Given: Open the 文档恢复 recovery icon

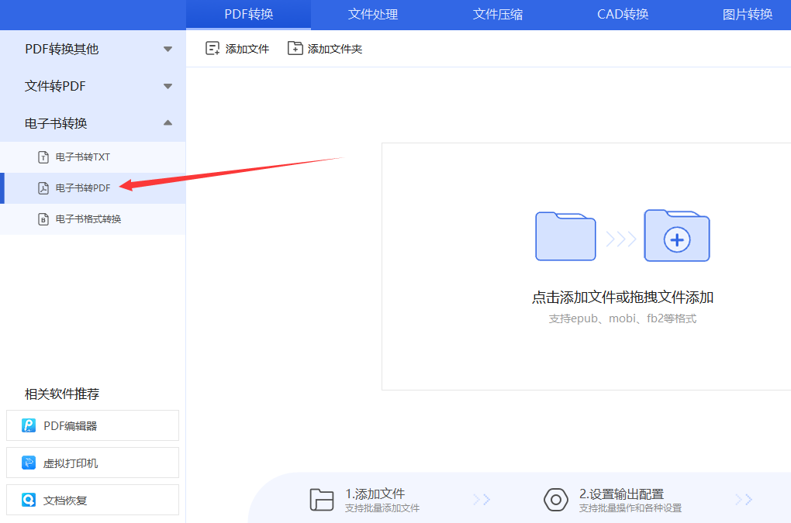Looking at the screenshot, I should tap(29, 501).
